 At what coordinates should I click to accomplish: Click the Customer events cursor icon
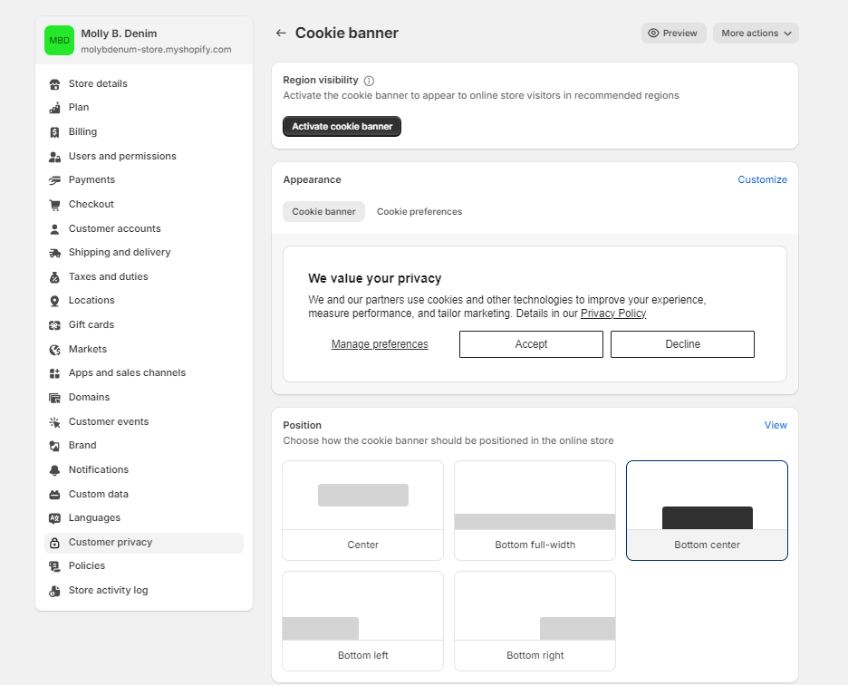pyautogui.click(x=54, y=422)
